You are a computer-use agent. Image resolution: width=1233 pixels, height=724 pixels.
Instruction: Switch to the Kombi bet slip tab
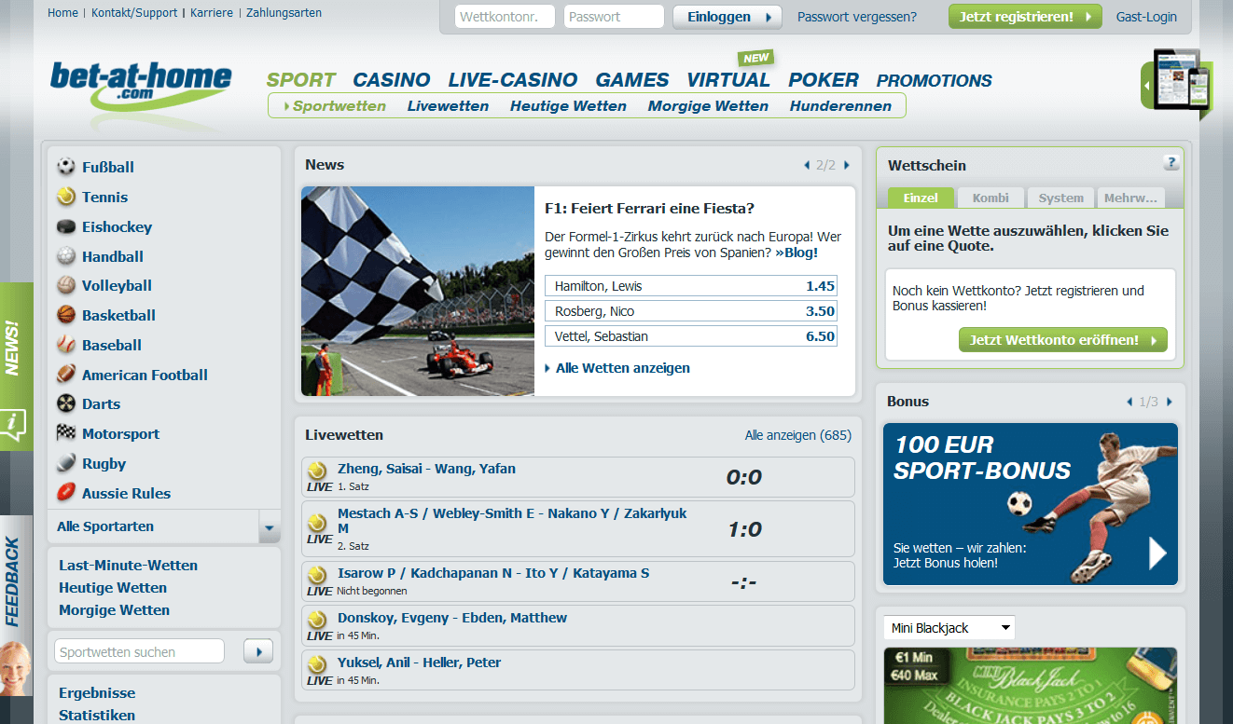[991, 198]
